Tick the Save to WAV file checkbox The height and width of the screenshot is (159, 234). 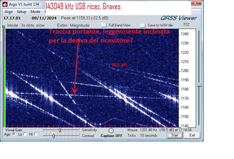(x=142, y=25)
